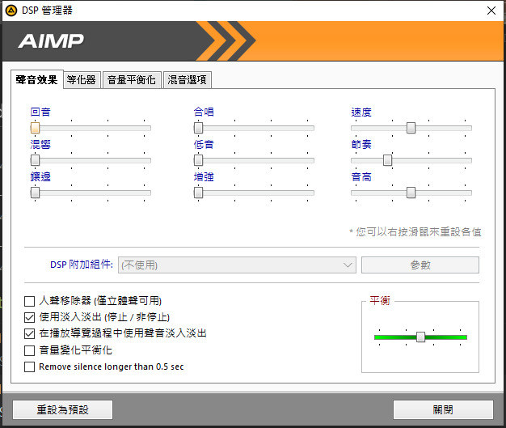Click the 音高 slider handle
The image size is (506, 428).
(411, 193)
